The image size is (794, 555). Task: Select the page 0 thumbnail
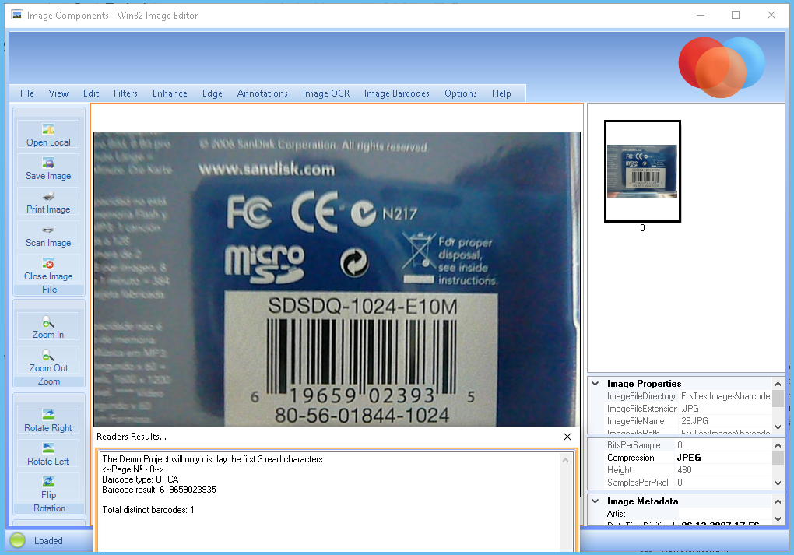click(642, 171)
